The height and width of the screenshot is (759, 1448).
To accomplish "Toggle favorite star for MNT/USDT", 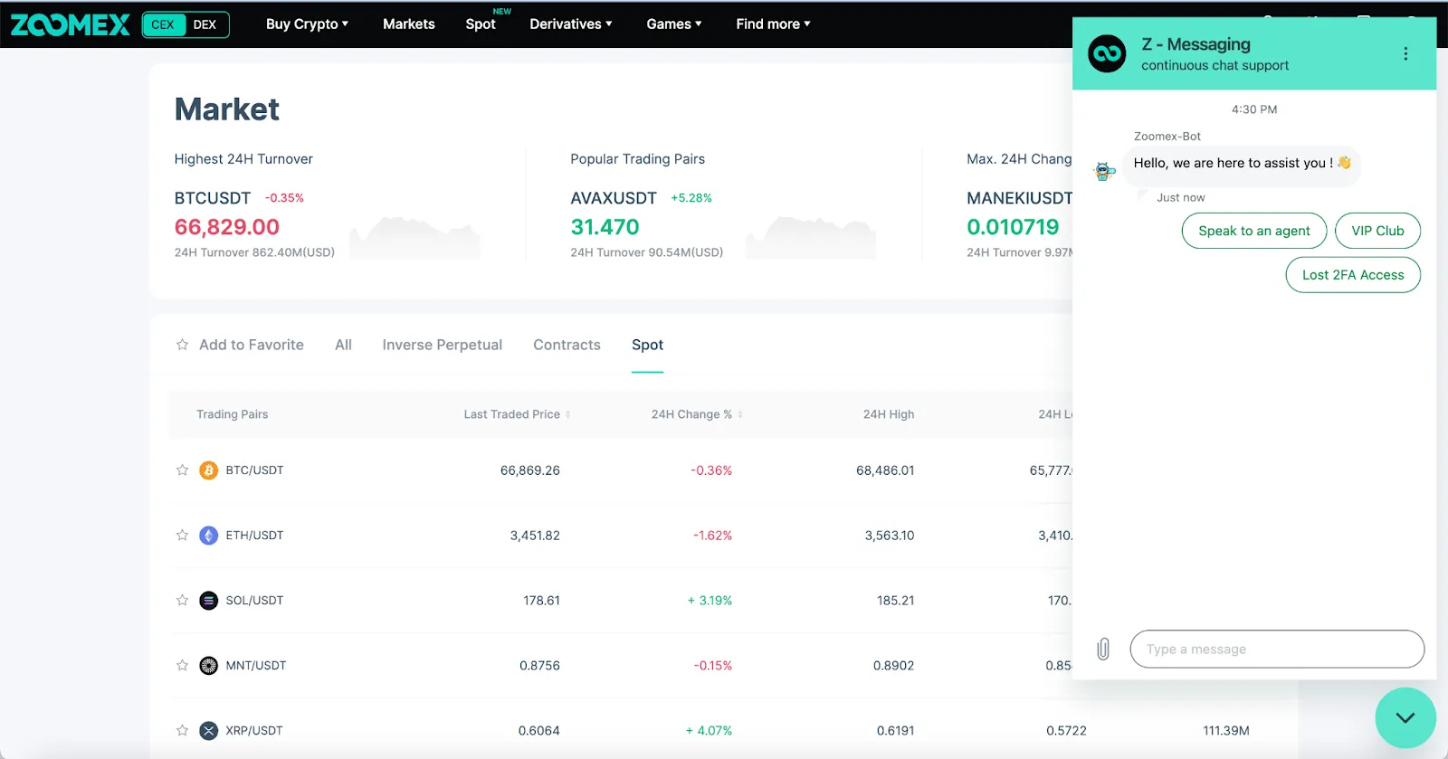I will tap(182, 666).
